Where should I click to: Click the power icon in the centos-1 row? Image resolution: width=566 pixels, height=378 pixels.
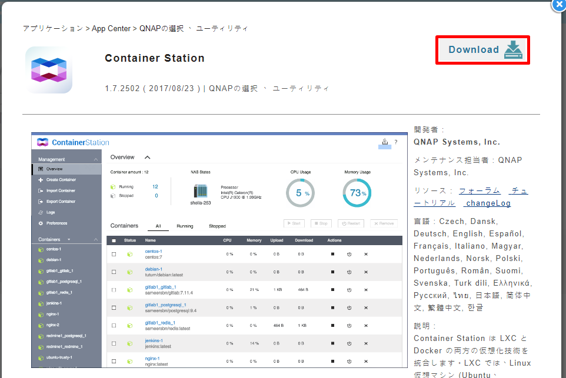[x=349, y=255]
